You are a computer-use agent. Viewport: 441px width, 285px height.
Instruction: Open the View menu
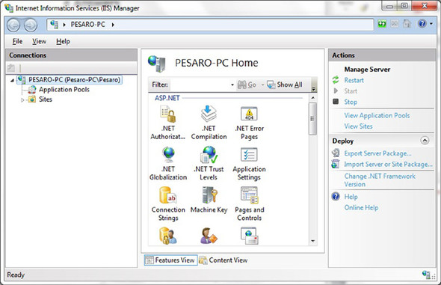pyautogui.click(x=39, y=41)
